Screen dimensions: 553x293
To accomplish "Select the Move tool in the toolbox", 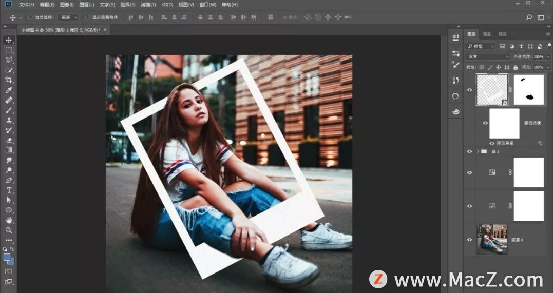I will 9,40.
